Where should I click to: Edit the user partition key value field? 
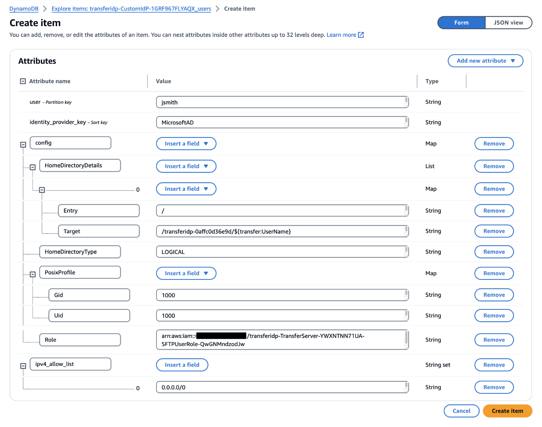[x=282, y=102]
